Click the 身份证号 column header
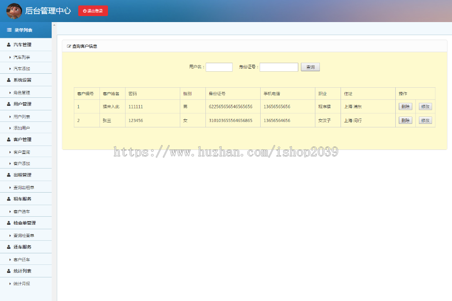The width and height of the screenshot is (452, 301). (217, 94)
